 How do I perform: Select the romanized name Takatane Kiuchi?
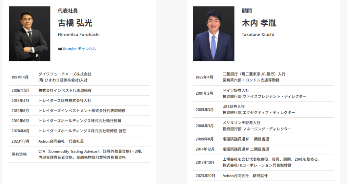tap(258, 34)
